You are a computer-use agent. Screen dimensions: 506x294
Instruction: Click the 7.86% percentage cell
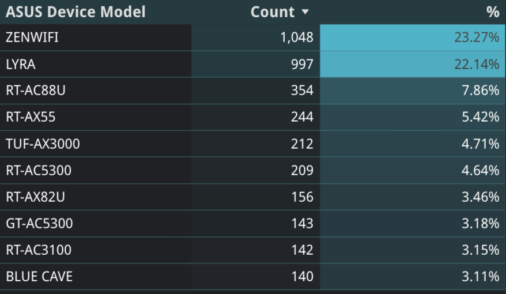click(x=480, y=91)
